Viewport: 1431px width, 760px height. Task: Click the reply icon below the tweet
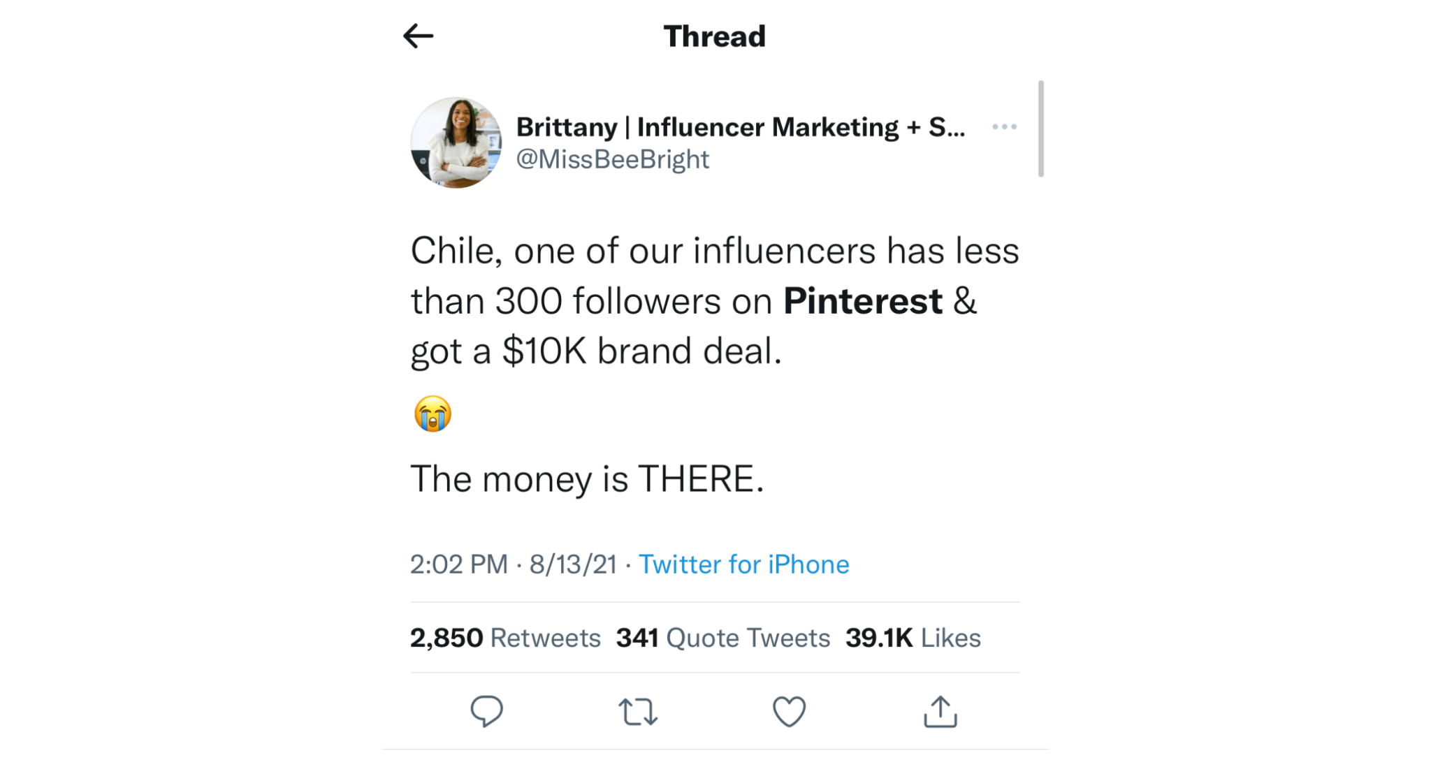click(x=488, y=711)
